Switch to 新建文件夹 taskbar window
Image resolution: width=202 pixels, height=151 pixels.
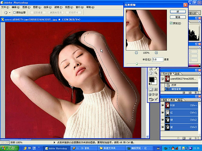111,148
